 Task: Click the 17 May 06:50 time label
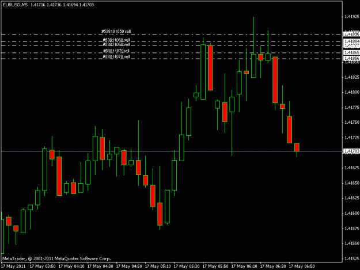pos(302,267)
